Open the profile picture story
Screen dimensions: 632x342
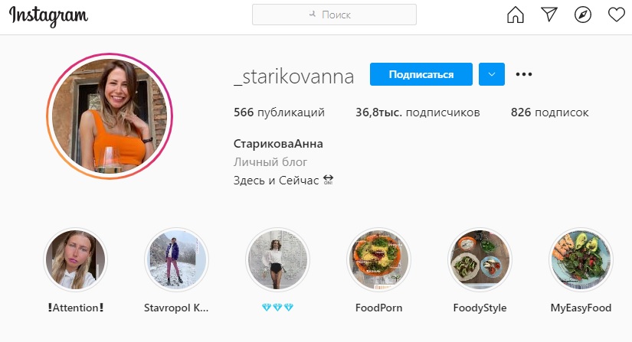[110, 116]
